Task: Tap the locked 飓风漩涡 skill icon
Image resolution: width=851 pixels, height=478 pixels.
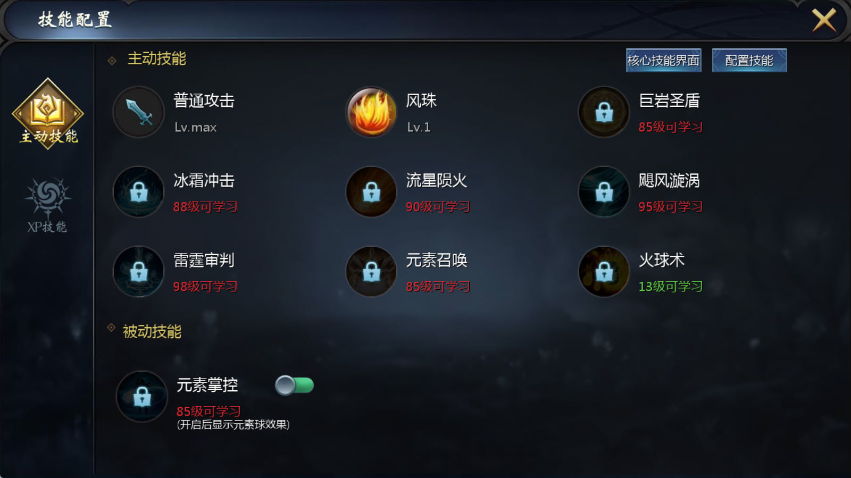Action: click(604, 192)
